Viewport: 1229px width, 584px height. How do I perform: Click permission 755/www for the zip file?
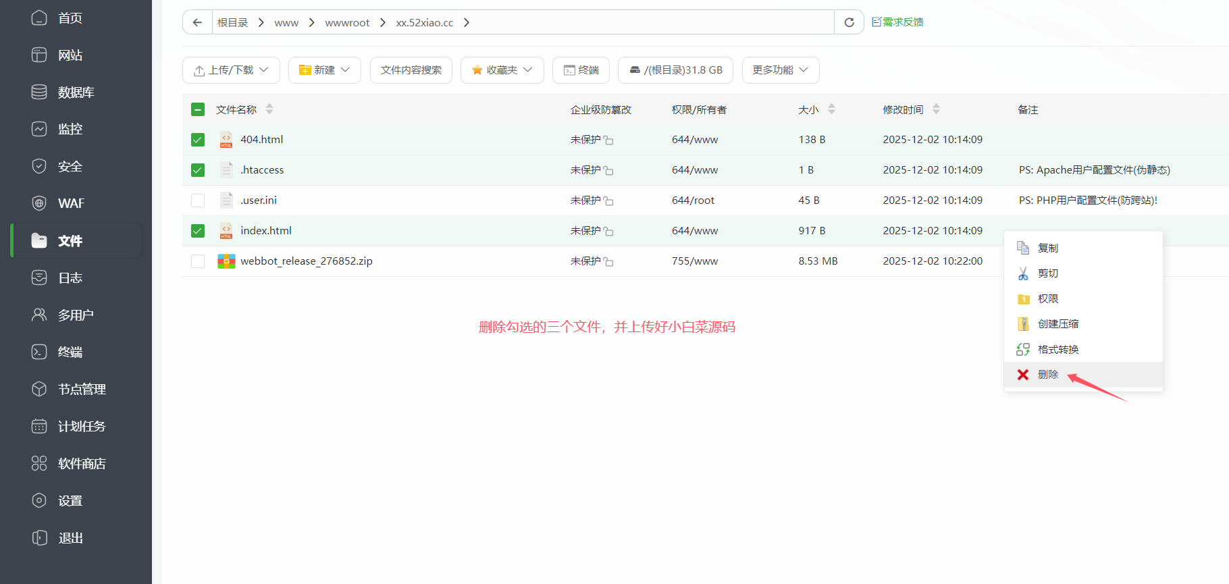click(x=695, y=261)
